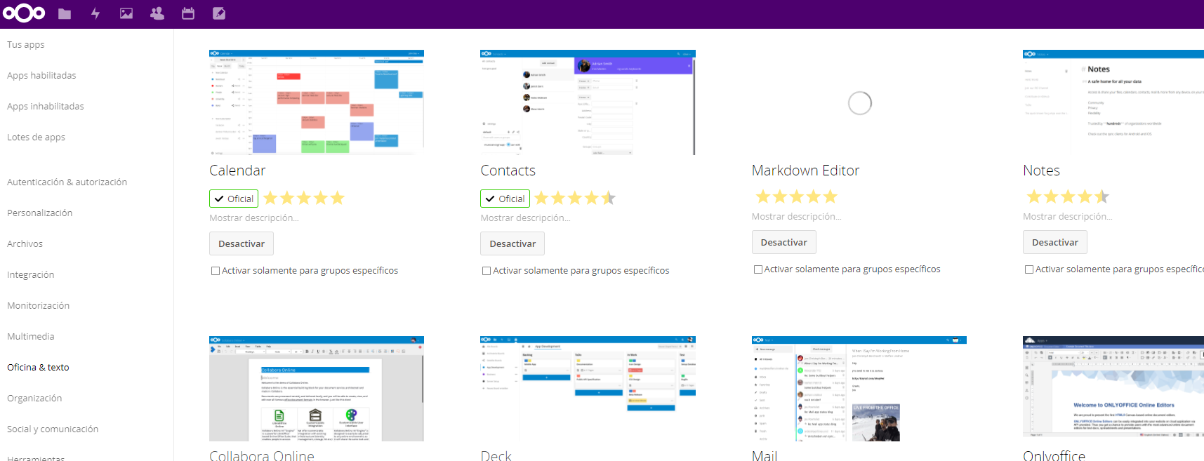The width and height of the screenshot is (1204, 461).
Task: Open Autenticación & autorización category
Action: click(67, 182)
